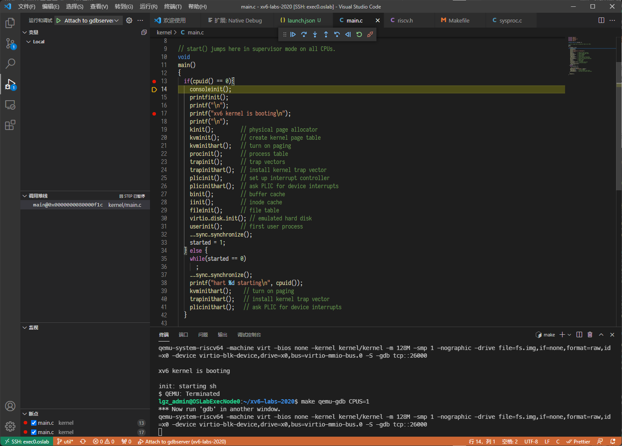Open the Search view in activity bar
622x446 pixels.
point(10,64)
